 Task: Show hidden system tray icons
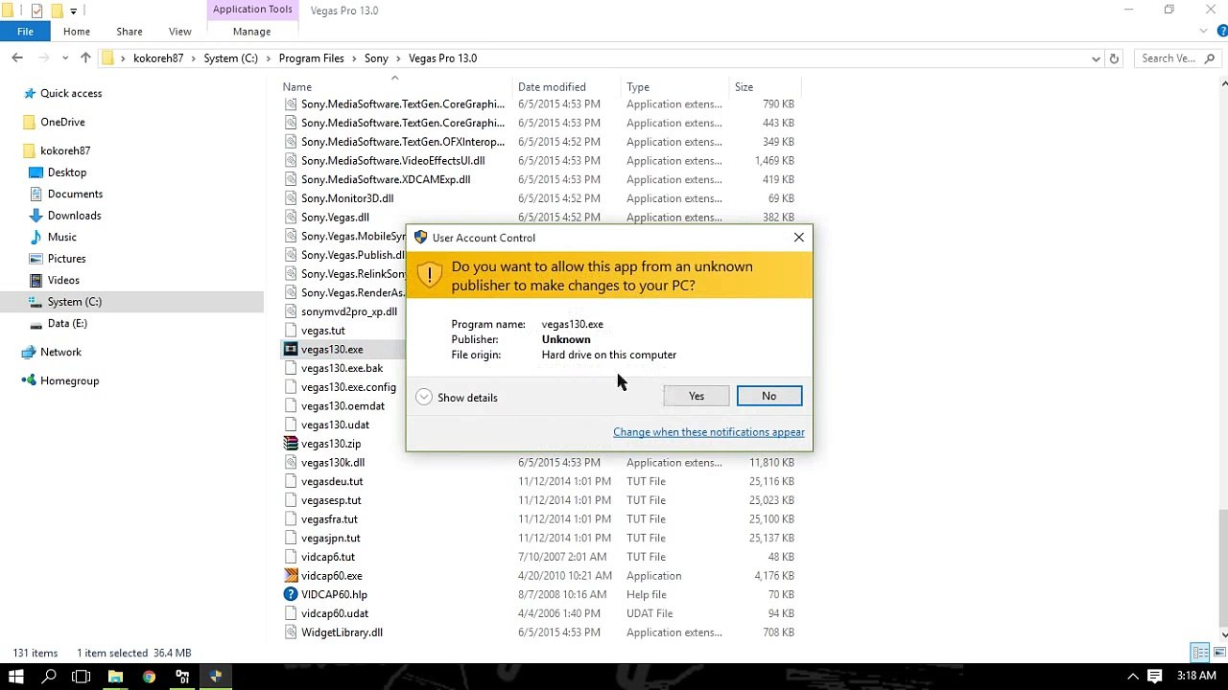click(x=1133, y=677)
